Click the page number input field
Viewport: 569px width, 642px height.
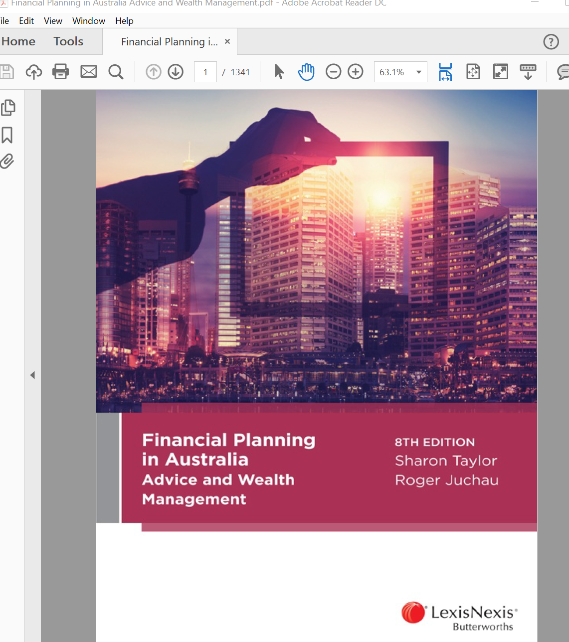[x=205, y=72]
